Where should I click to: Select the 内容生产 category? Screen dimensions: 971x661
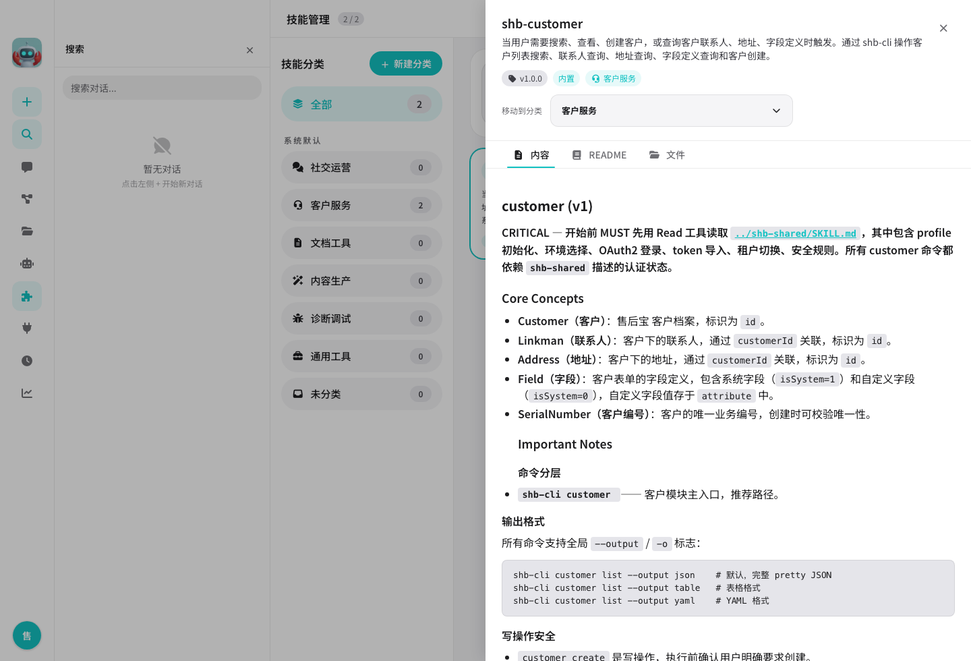tap(361, 281)
